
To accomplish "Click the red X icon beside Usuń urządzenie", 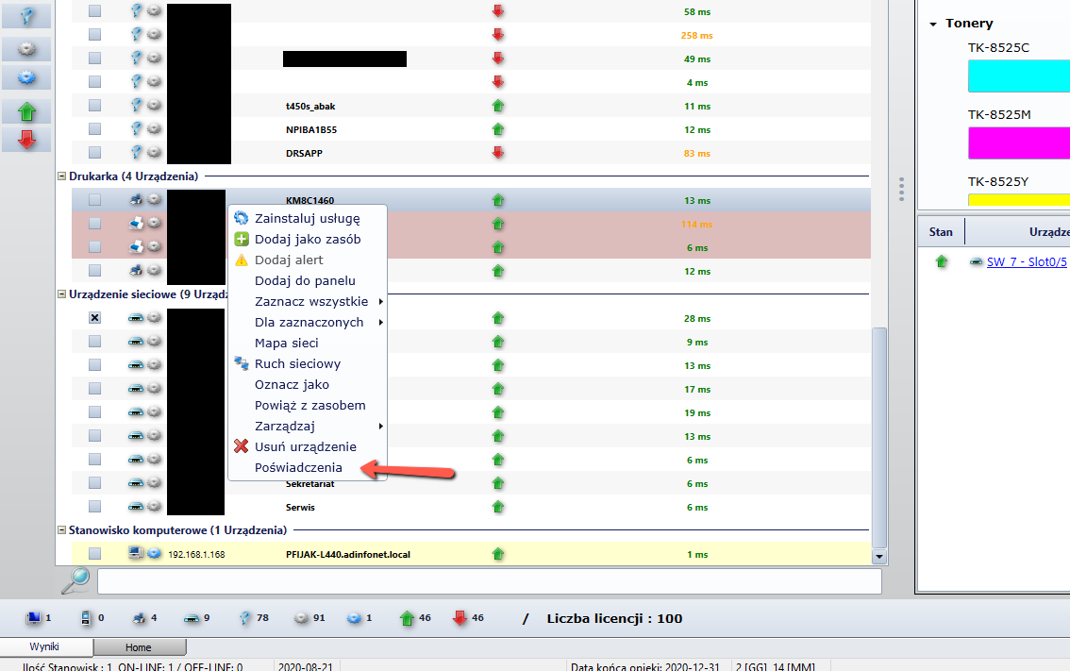I will (241, 446).
